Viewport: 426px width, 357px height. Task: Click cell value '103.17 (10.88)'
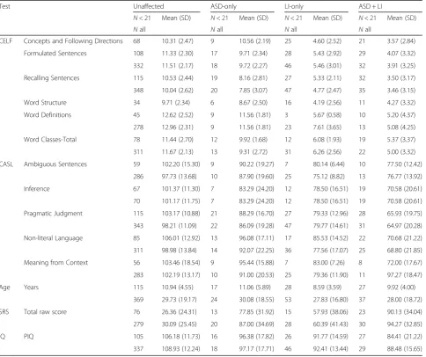pos(180,214)
